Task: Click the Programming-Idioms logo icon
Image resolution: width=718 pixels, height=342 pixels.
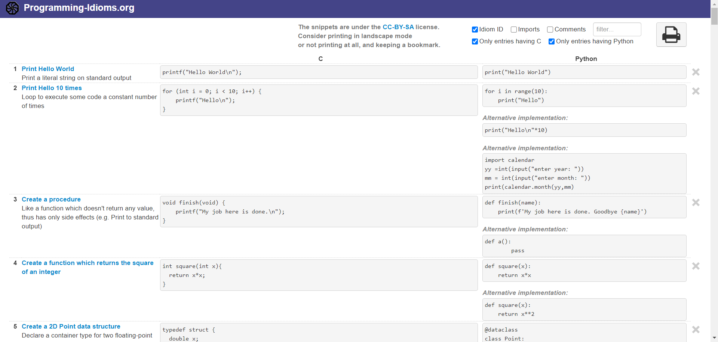Action: pyautogui.click(x=12, y=8)
